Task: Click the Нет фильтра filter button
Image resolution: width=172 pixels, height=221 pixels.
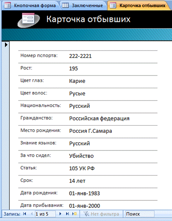Action: pyautogui.click(x=101, y=214)
